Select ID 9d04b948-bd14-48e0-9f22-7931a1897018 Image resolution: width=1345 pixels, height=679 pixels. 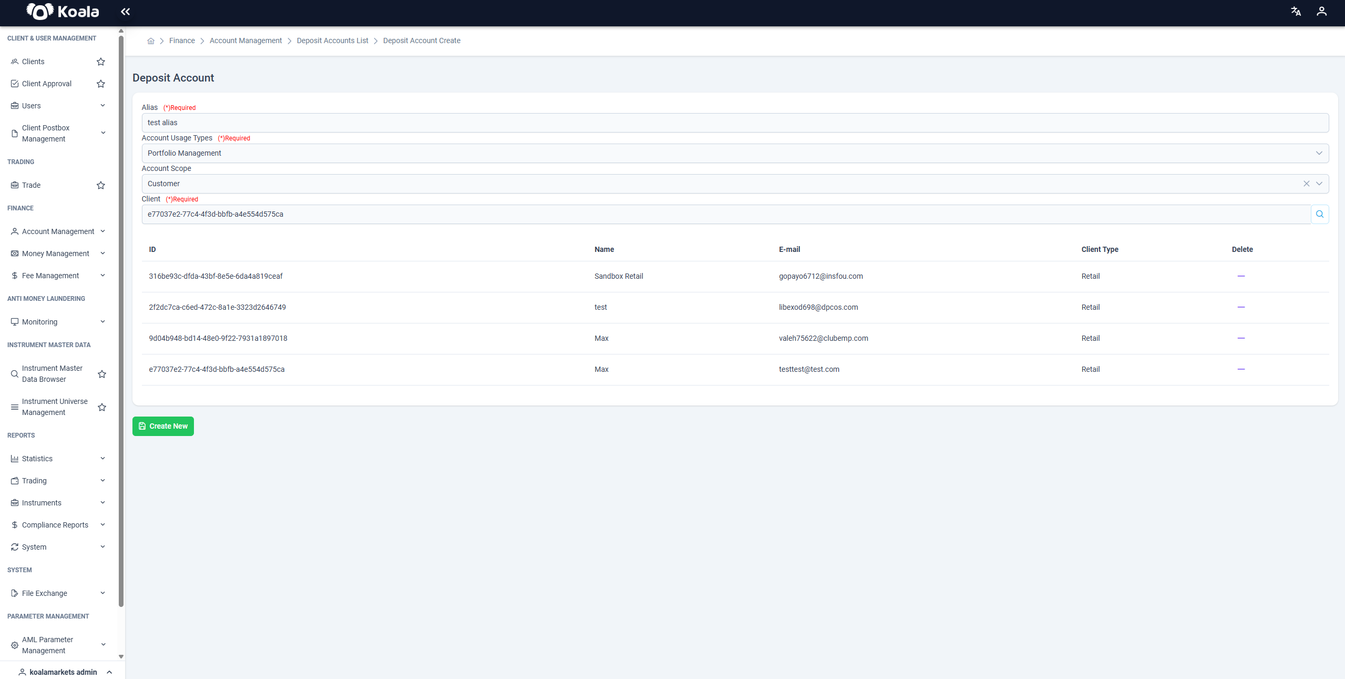pyautogui.click(x=218, y=338)
